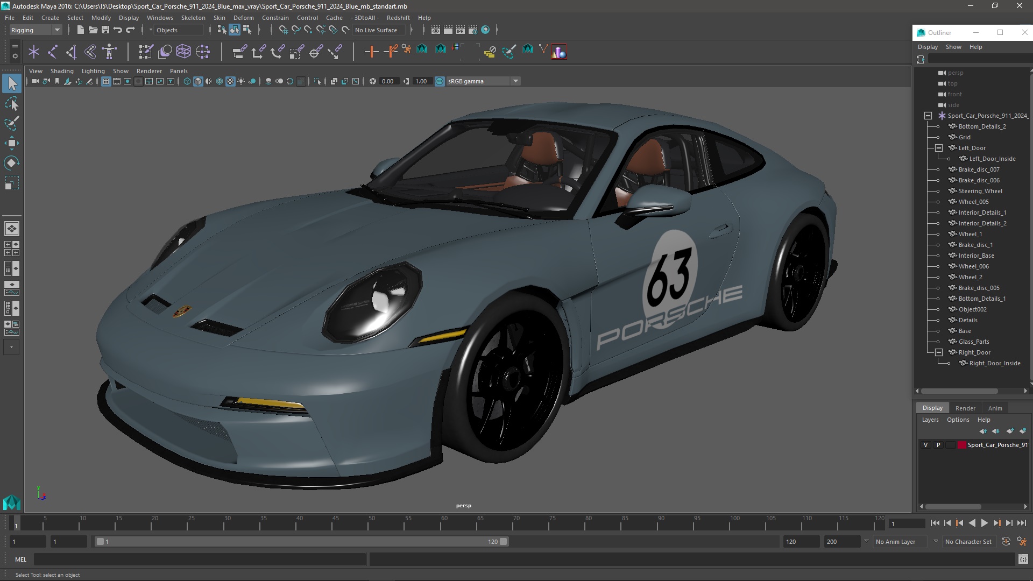Screen dimensions: 1033x581
Task: Open the Redshift menu
Action: pos(398,18)
